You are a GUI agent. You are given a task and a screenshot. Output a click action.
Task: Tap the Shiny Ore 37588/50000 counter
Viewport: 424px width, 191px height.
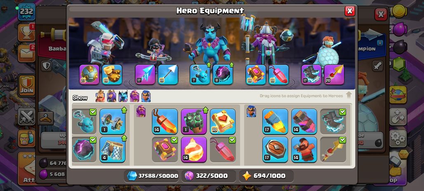coord(152,176)
